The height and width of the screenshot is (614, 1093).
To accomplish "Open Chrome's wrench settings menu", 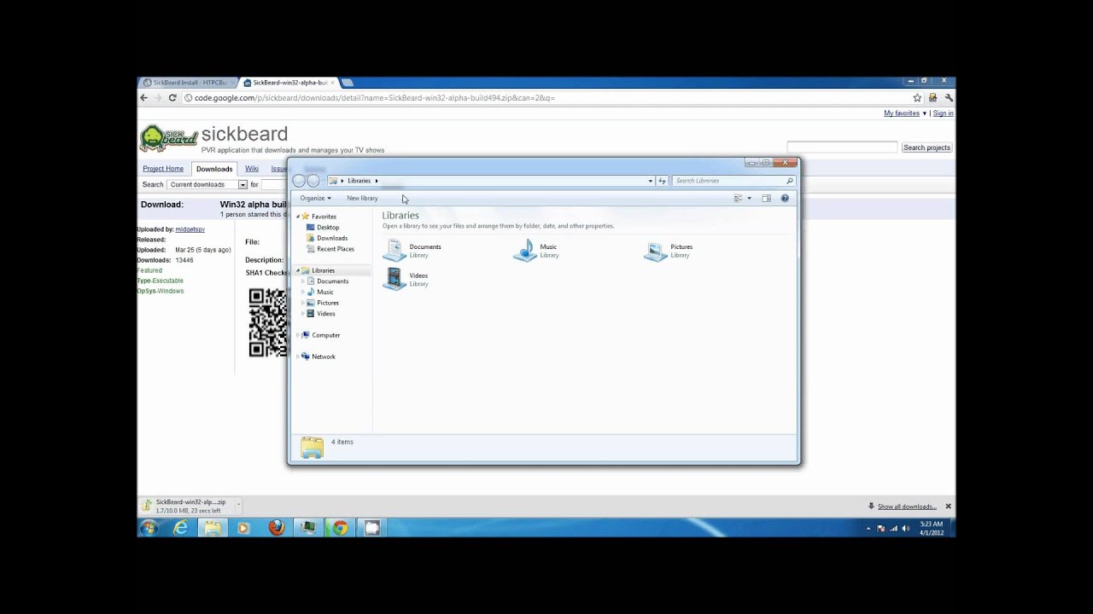I will tap(948, 97).
